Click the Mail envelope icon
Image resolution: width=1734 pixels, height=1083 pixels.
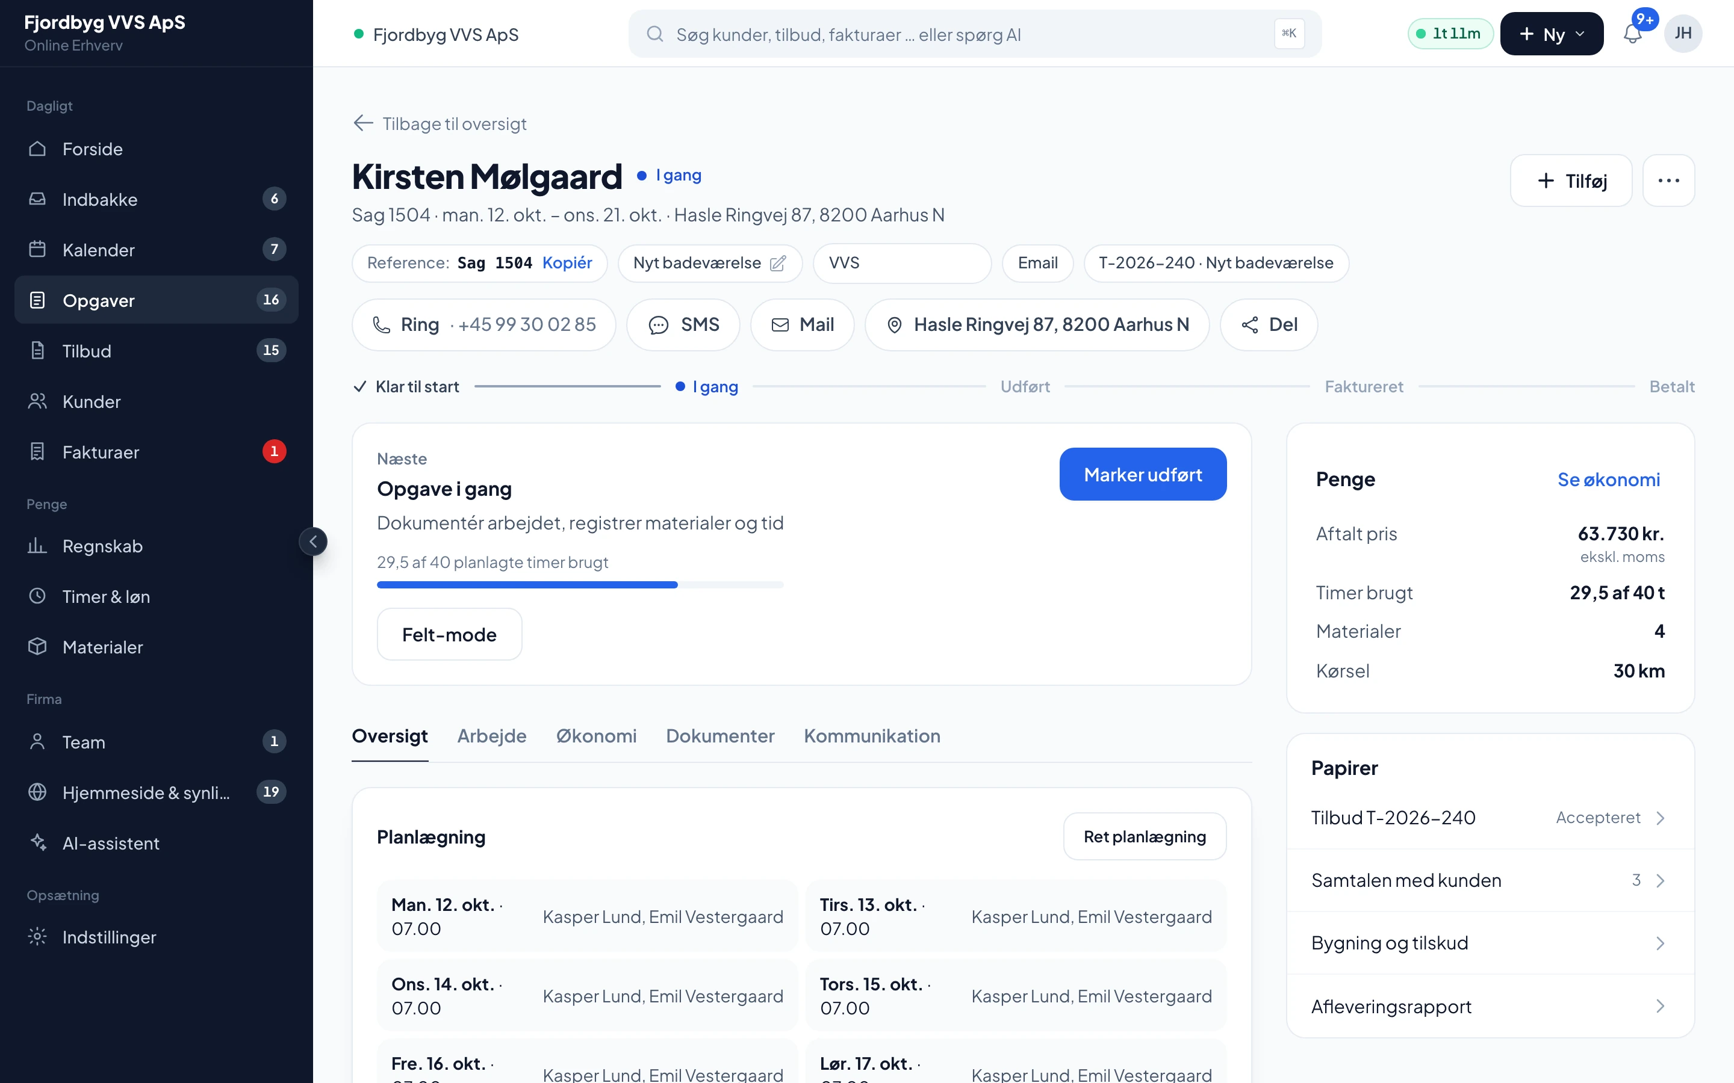click(780, 325)
